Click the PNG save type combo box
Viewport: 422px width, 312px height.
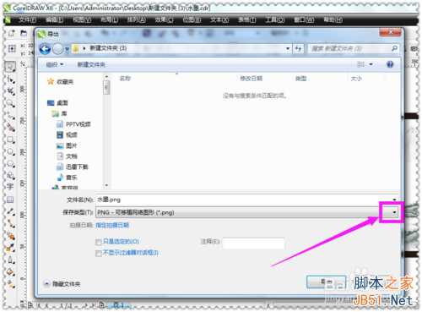pyautogui.click(x=247, y=212)
